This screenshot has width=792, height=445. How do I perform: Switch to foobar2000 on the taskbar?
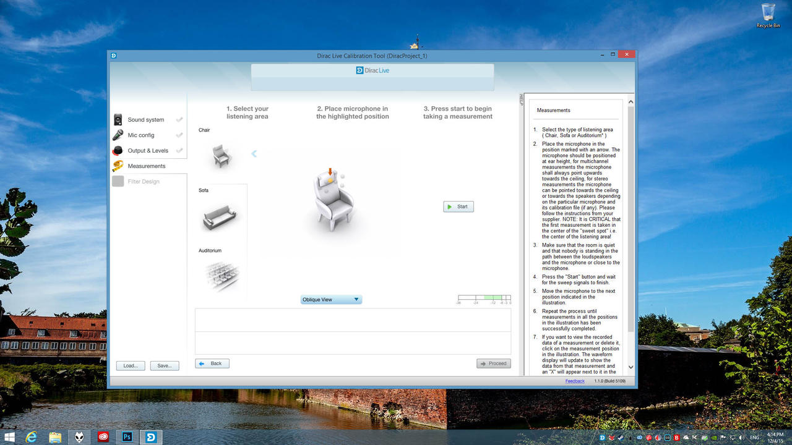(x=79, y=437)
